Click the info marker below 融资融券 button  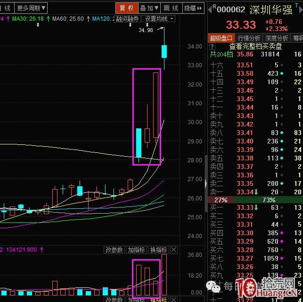130,24
